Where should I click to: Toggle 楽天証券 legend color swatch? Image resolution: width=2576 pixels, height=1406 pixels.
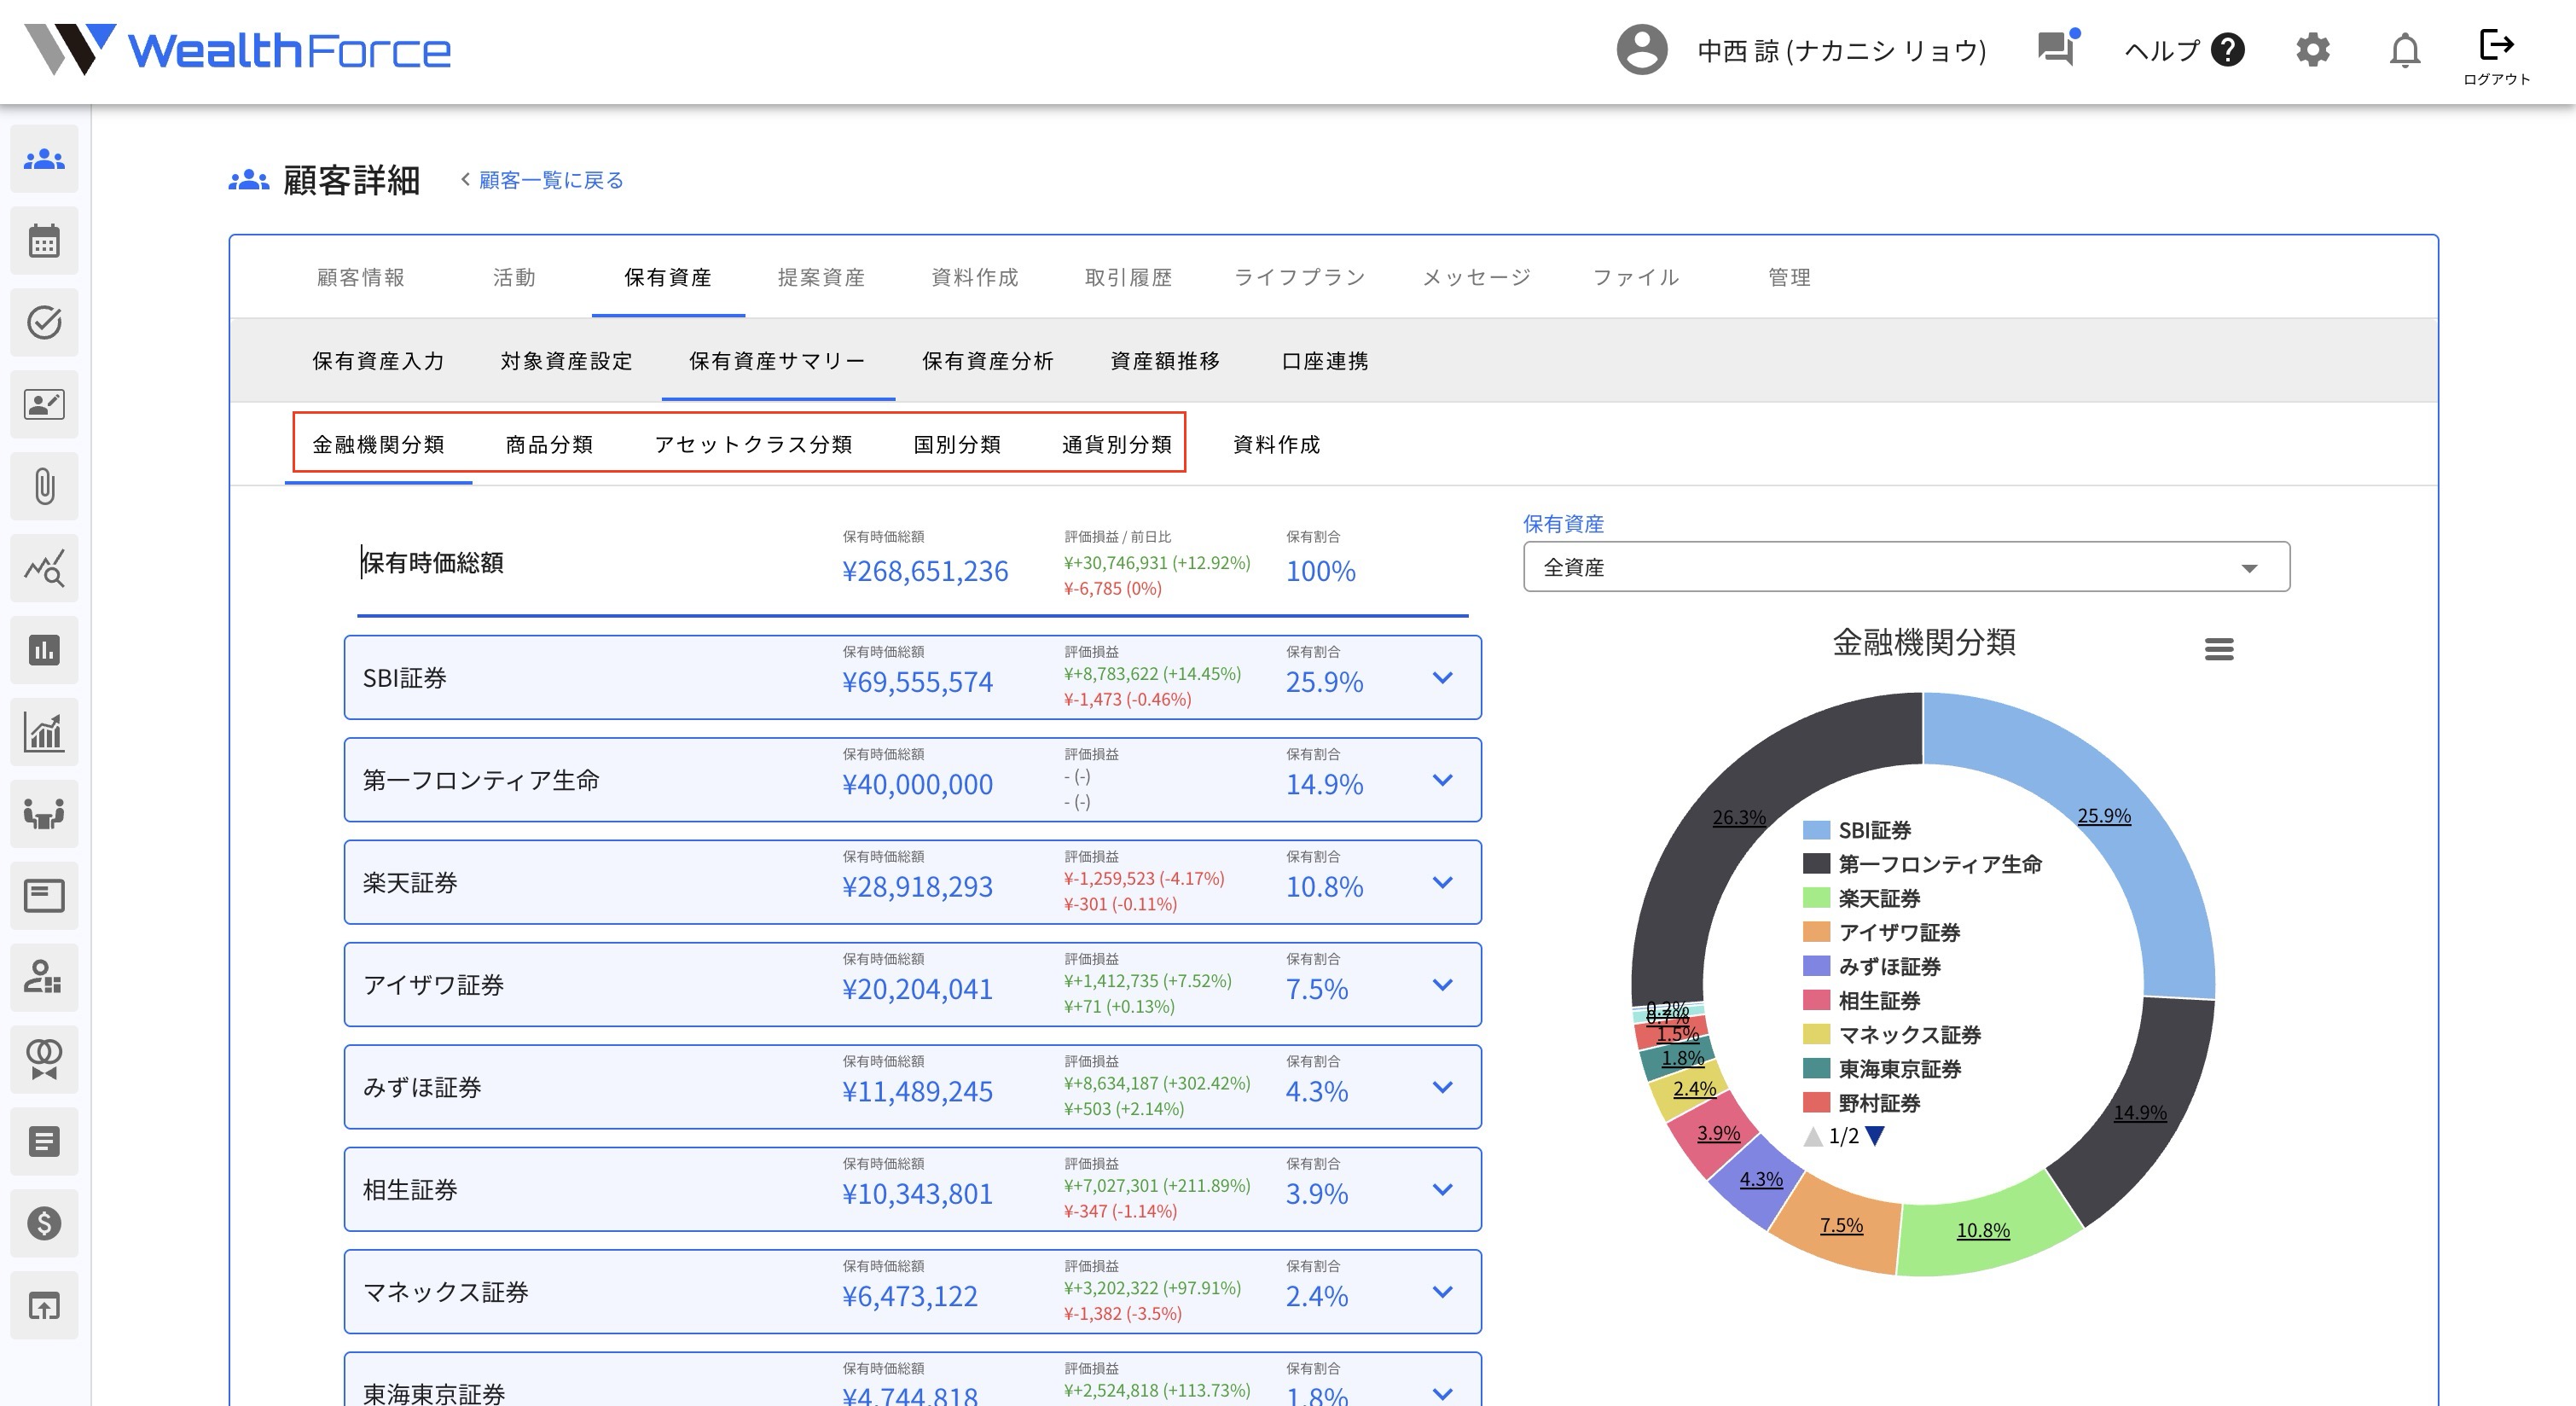[1816, 898]
